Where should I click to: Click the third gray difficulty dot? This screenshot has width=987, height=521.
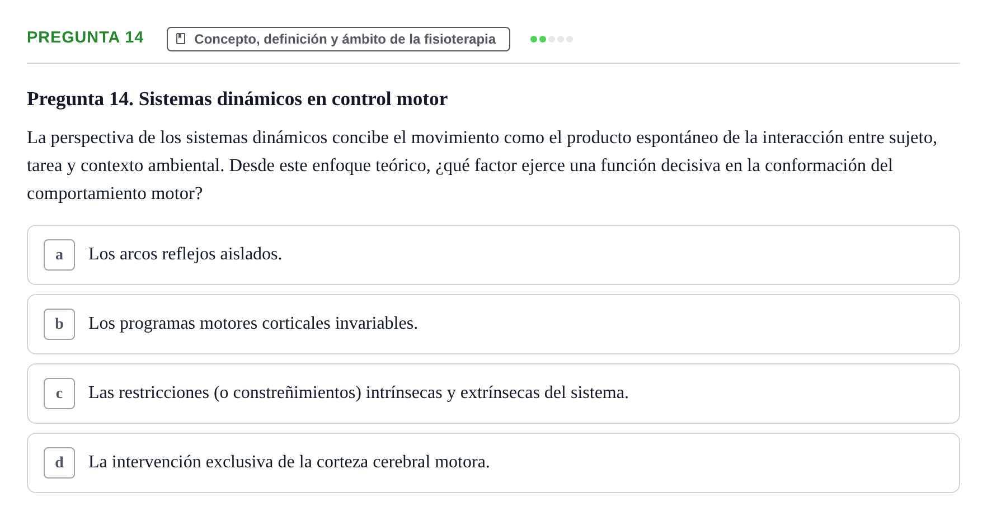pos(552,39)
